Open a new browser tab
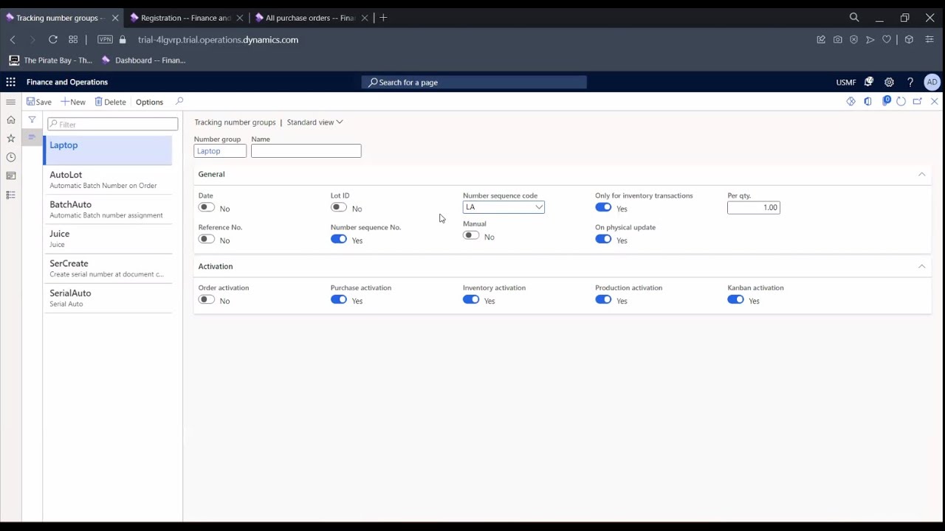This screenshot has width=945, height=531. [383, 18]
